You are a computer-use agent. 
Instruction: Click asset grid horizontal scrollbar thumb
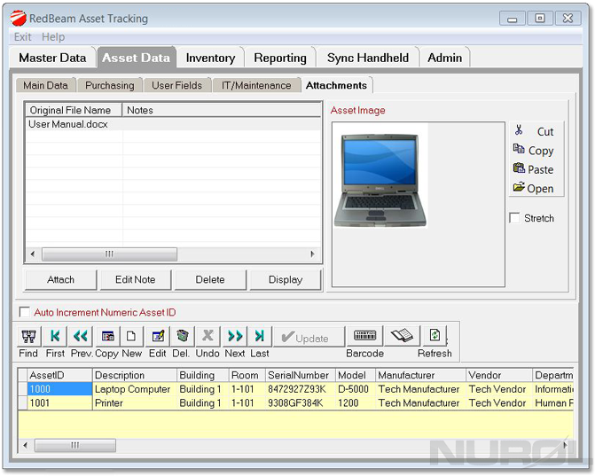click(x=75, y=445)
